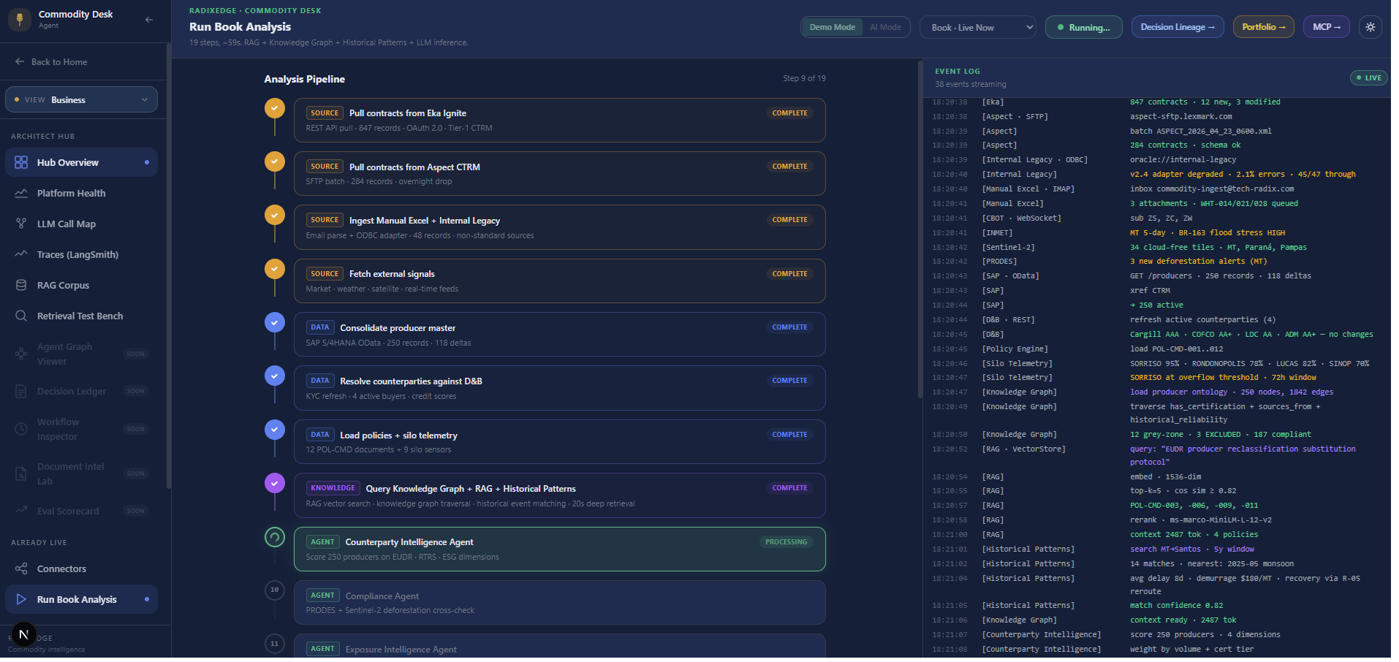The height and width of the screenshot is (662, 1399).
Task: Click the purple checkmark beside Query Knowledge Graph
Action: 275,483
